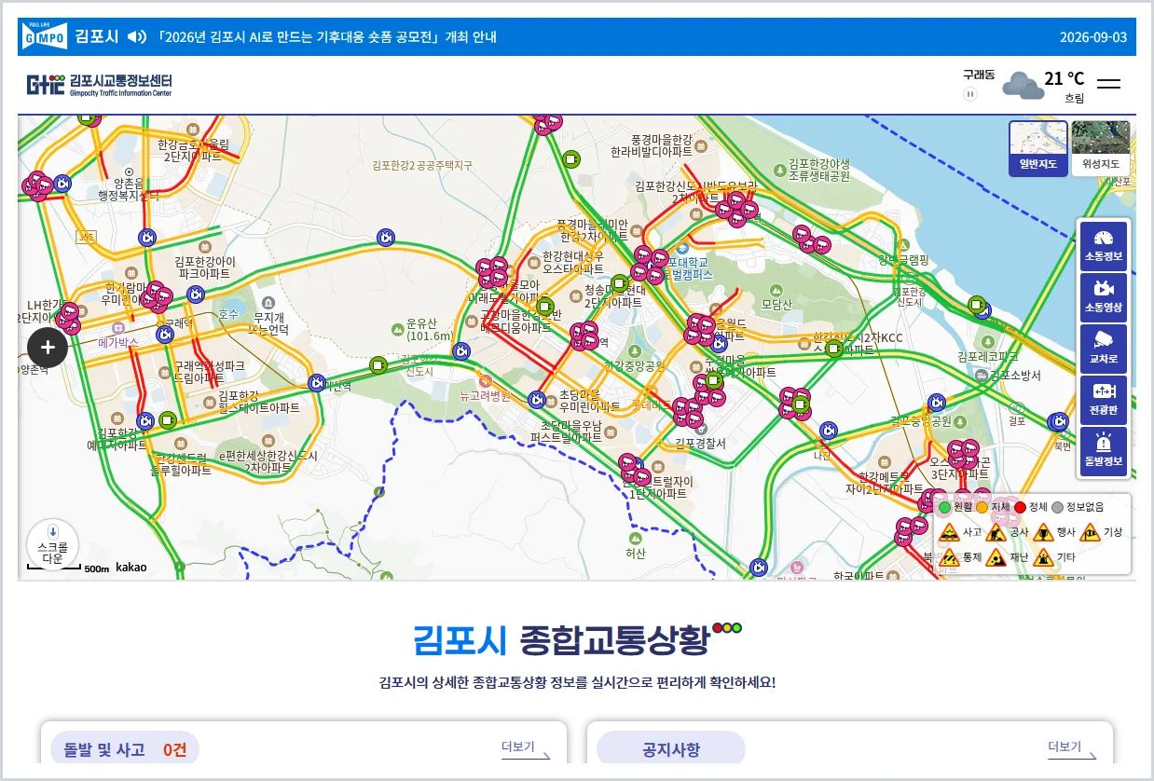Select the 공지사항 tab
This screenshot has width=1154, height=781.
pos(671,749)
